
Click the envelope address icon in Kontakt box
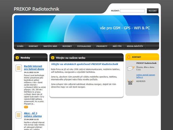131,68
